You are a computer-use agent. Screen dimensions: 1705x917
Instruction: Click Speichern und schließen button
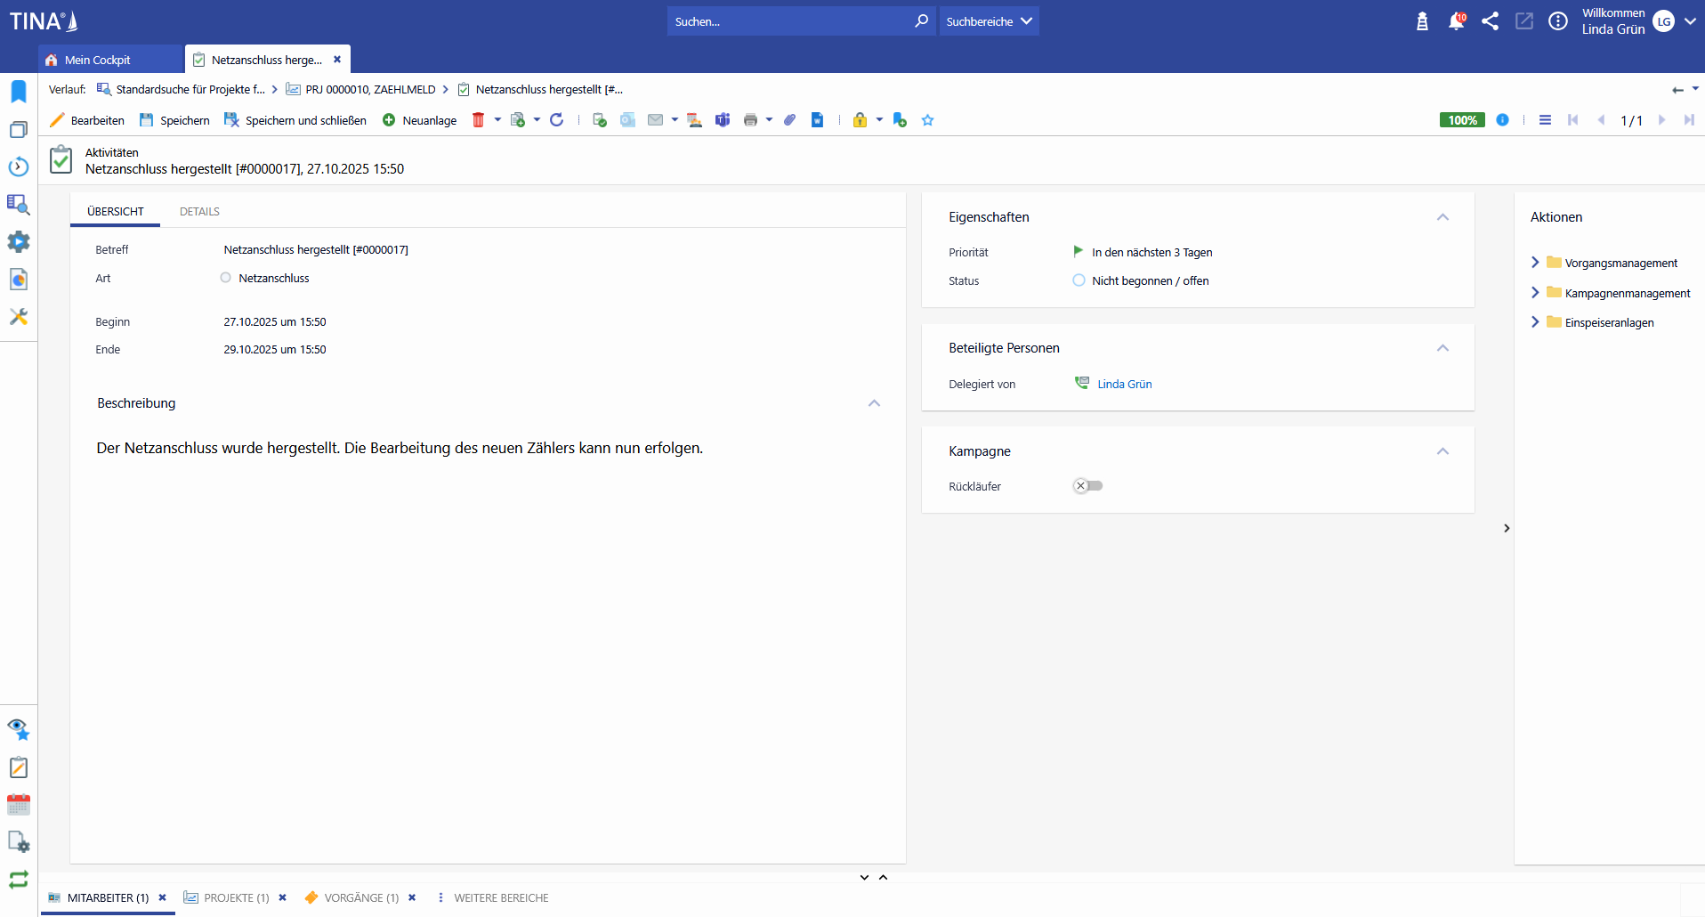pos(295,120)
